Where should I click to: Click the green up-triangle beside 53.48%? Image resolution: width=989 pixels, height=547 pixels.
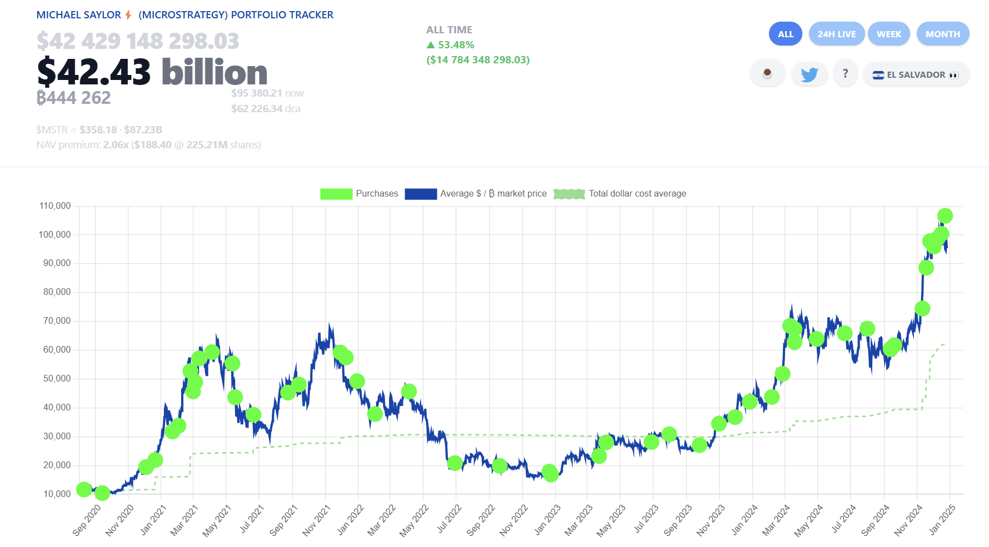[x=431, y=45]
